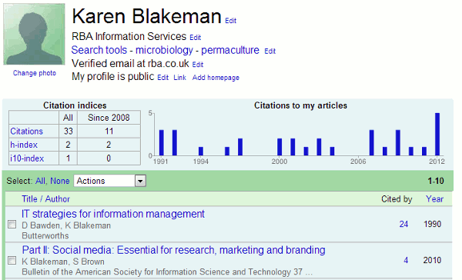Click the Citations to my articles heading
The width and height of the screenshot is (462, 280).
300,105
